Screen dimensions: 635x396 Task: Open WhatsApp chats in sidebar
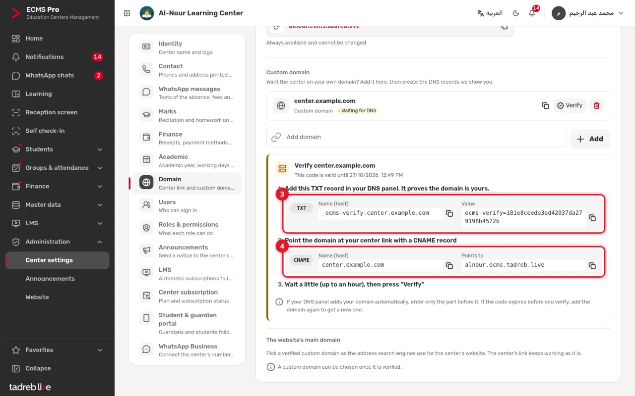coord(57,76)
